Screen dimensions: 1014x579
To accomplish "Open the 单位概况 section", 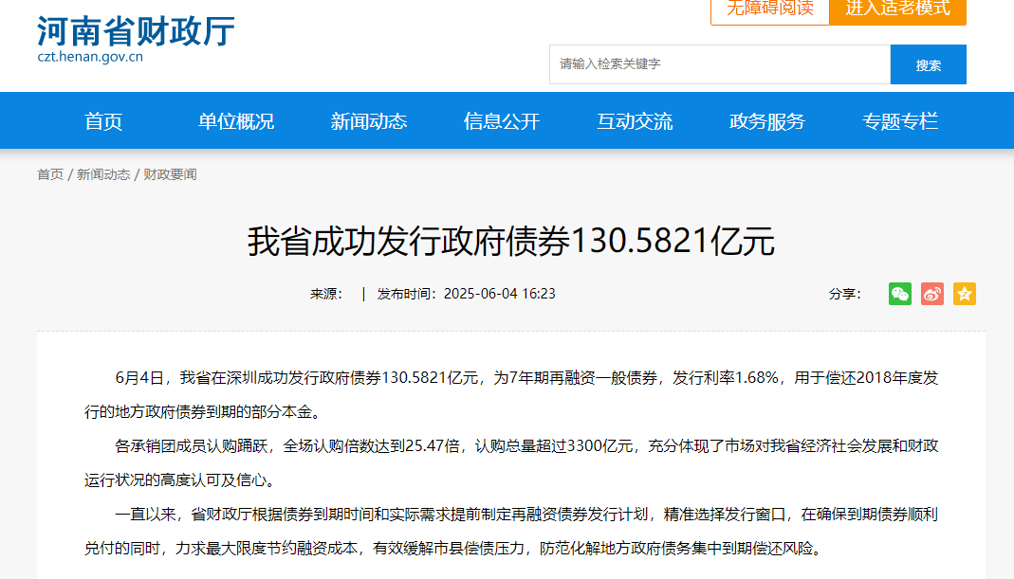I will click(235, 120).
